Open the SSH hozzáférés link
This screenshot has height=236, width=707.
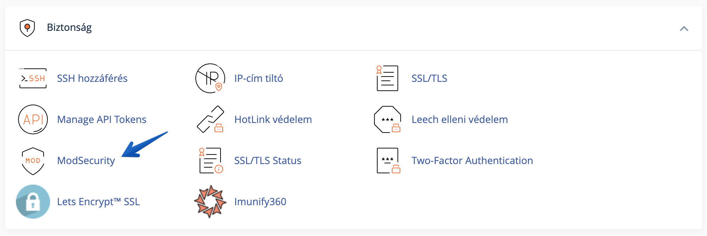click(x=92, y=78)
